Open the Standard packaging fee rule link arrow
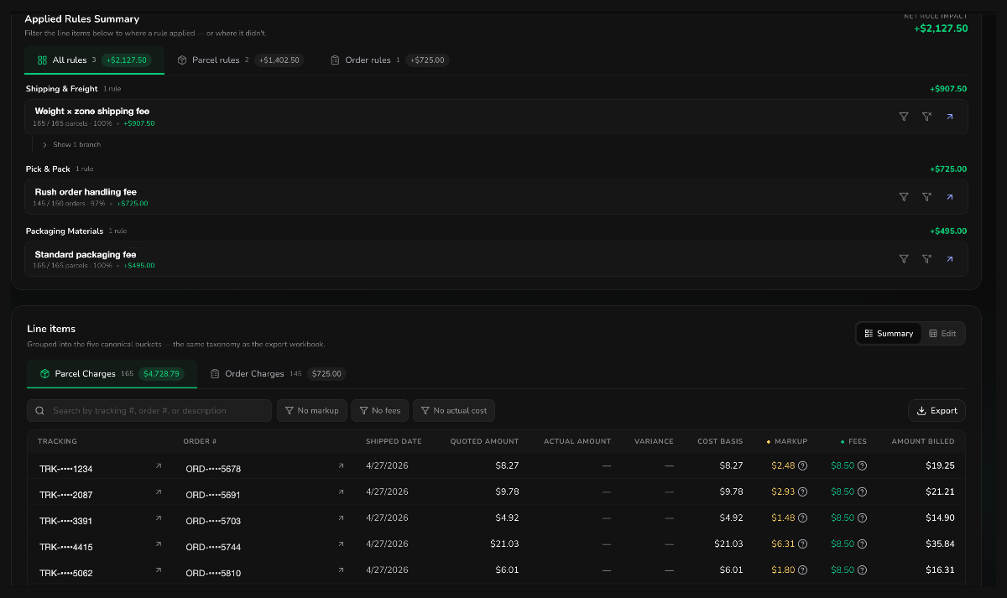Screen dimensions: 1007x598 950,259
